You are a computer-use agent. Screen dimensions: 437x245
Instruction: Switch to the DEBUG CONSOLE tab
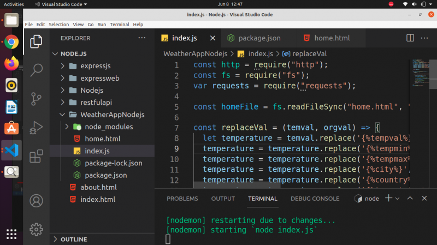[x=315, y=199]
